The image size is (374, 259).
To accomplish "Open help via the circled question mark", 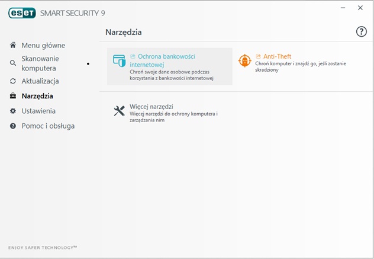I will 362,31.
